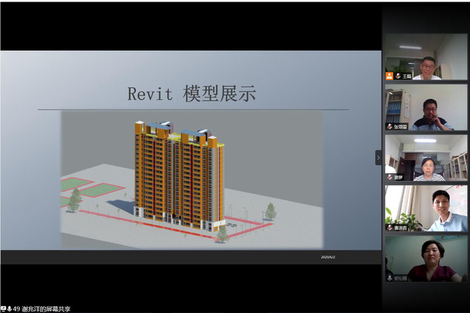The height and width of the screenshot is (313, 470).
Task: Click the mic icon beside 王磊's name
Action: point(397,76)
